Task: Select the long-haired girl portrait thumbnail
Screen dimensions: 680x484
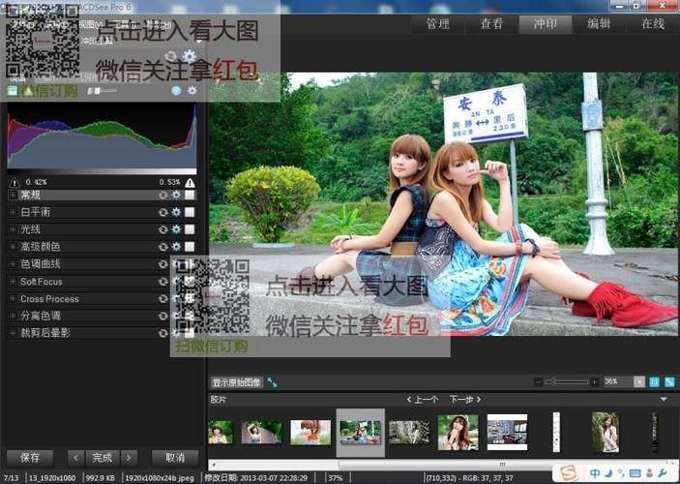Action: (458, 433)
